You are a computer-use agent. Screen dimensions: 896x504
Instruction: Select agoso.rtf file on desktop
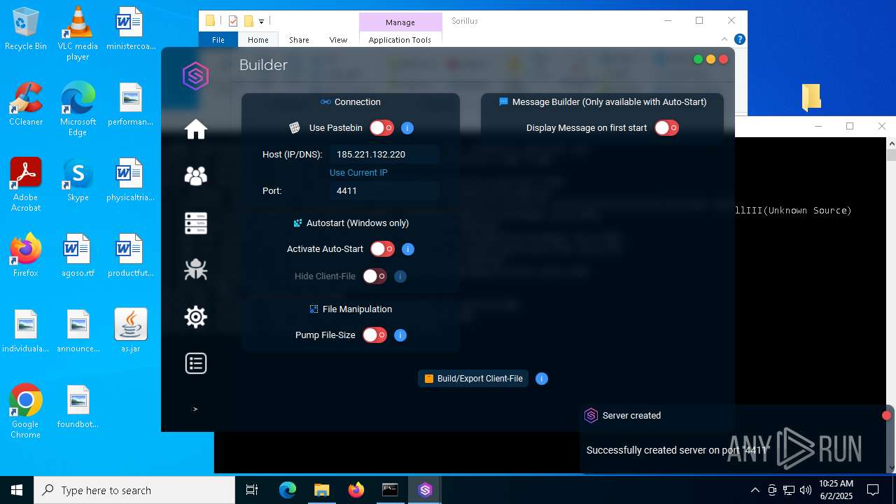click(x=78, y=255)
